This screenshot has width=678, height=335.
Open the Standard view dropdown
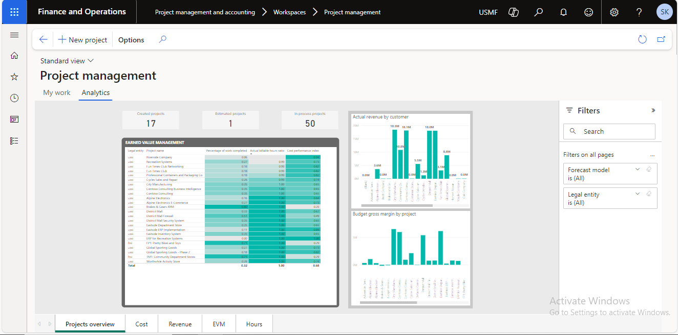67,61
